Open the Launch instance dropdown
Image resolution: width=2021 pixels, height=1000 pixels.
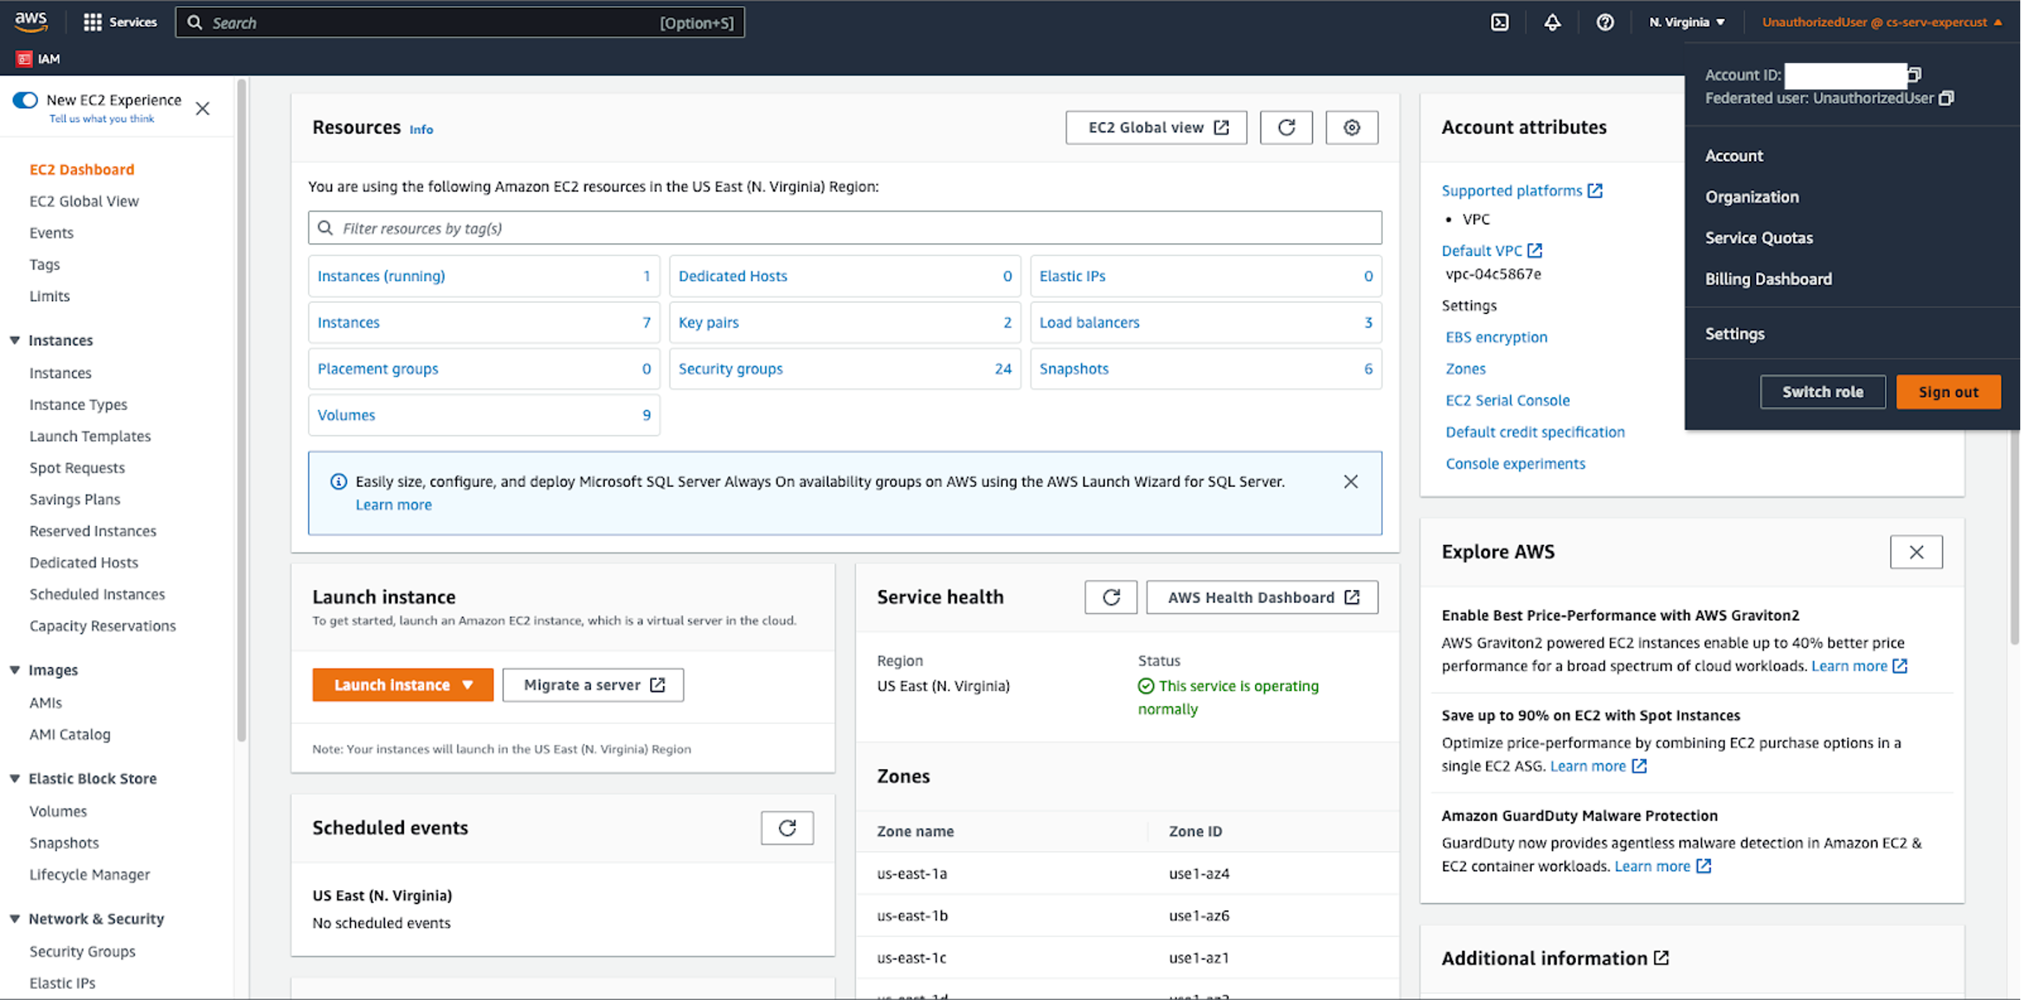[x=402, y=684]
